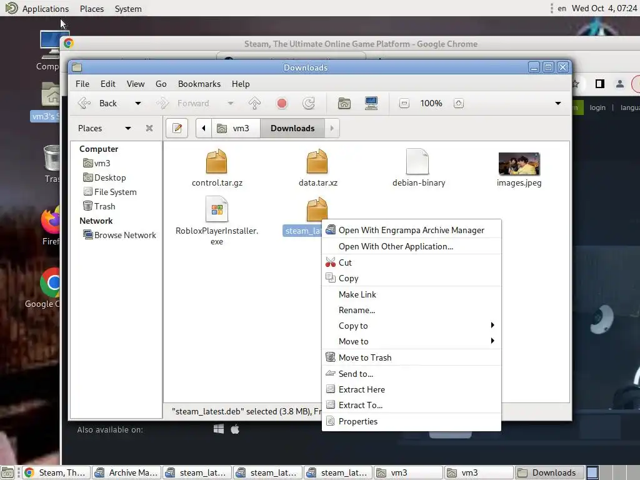The width and height of the screenshot is (640, 480).
Task: Click Chrome side panel icon
Action: point(599,84)
